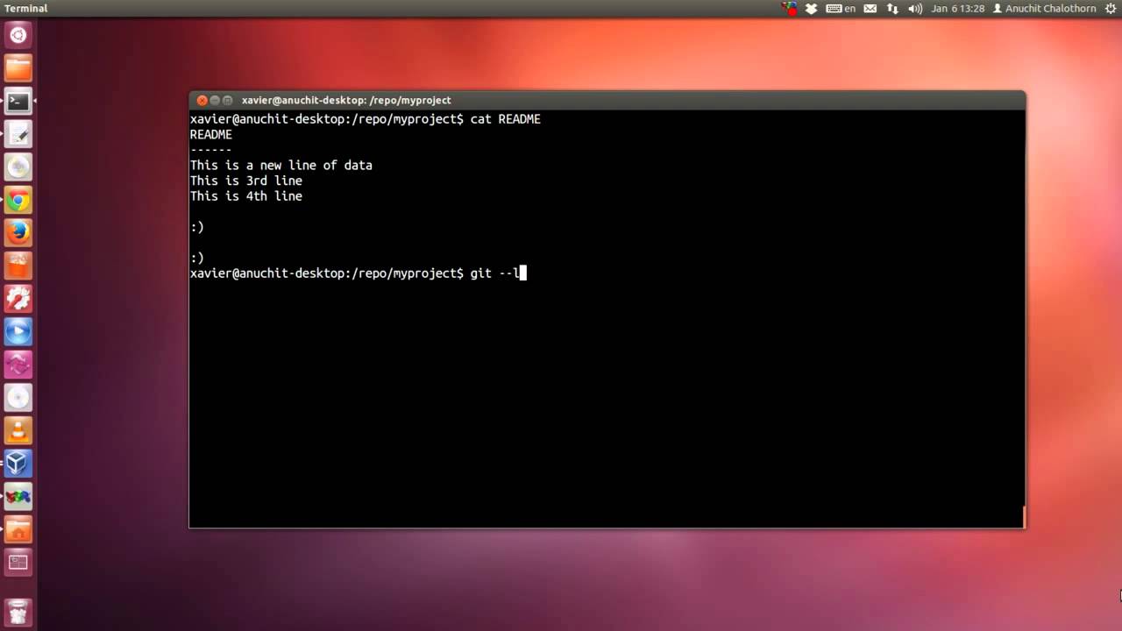Open the Workspace Switcher in the dock
The width and height of the screenshot is (1122, 631).
18,562
